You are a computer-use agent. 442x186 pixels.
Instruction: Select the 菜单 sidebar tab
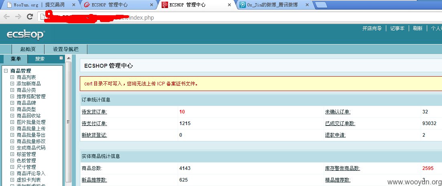pos(16,59)
